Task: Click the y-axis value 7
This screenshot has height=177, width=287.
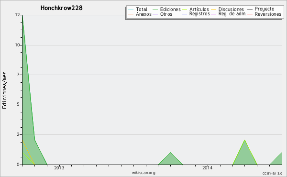Action: [18, 75]
